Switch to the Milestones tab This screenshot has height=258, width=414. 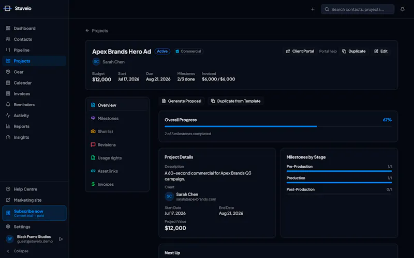117,118
